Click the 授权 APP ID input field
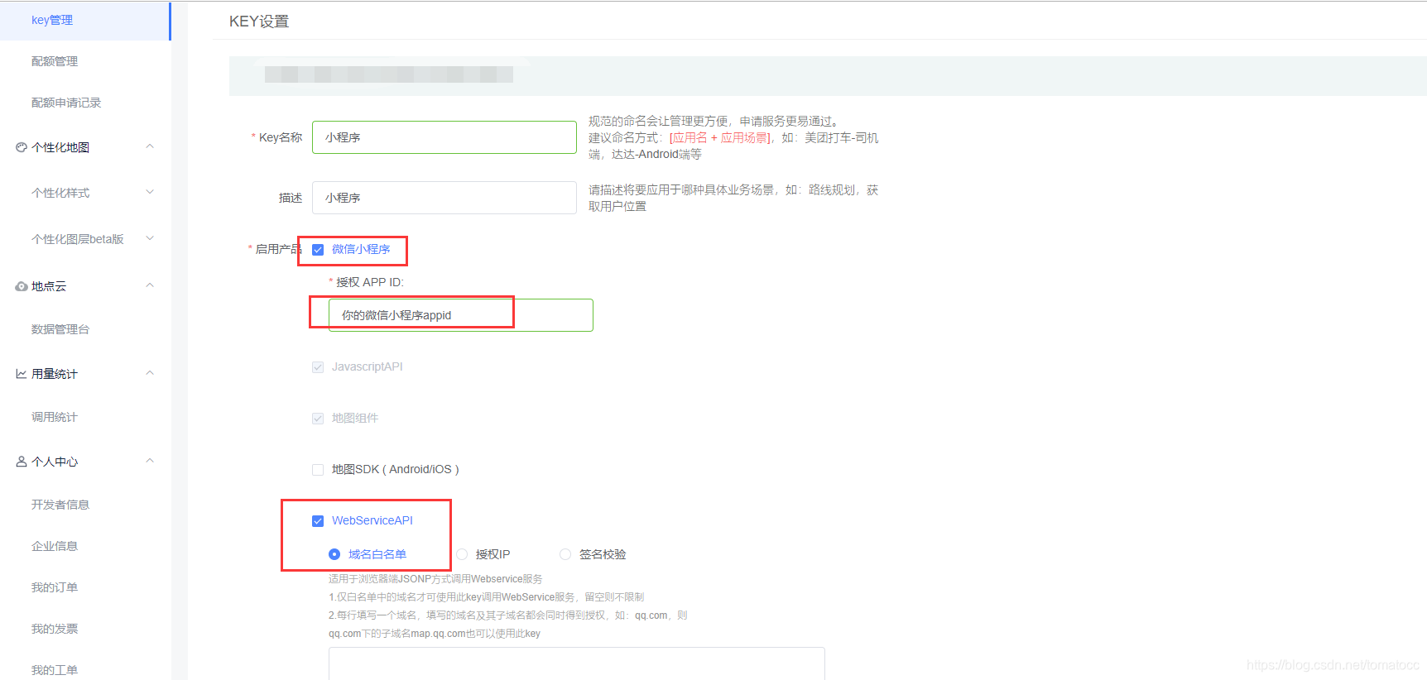 461,315
